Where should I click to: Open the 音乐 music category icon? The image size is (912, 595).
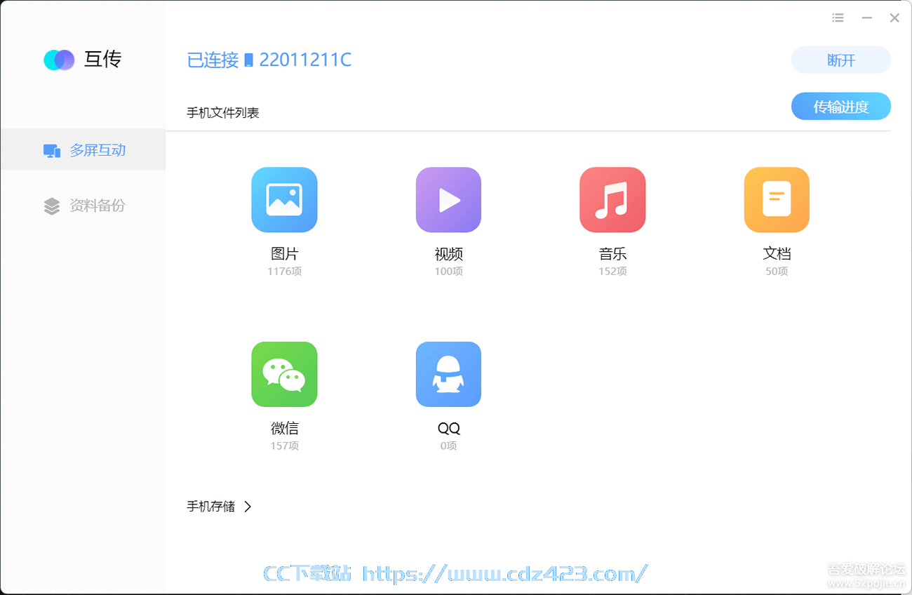coord(612,200)
